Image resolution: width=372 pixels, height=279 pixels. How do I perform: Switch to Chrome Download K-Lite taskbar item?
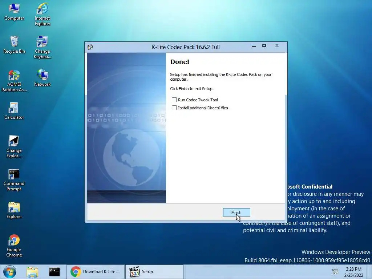[96, 272]
